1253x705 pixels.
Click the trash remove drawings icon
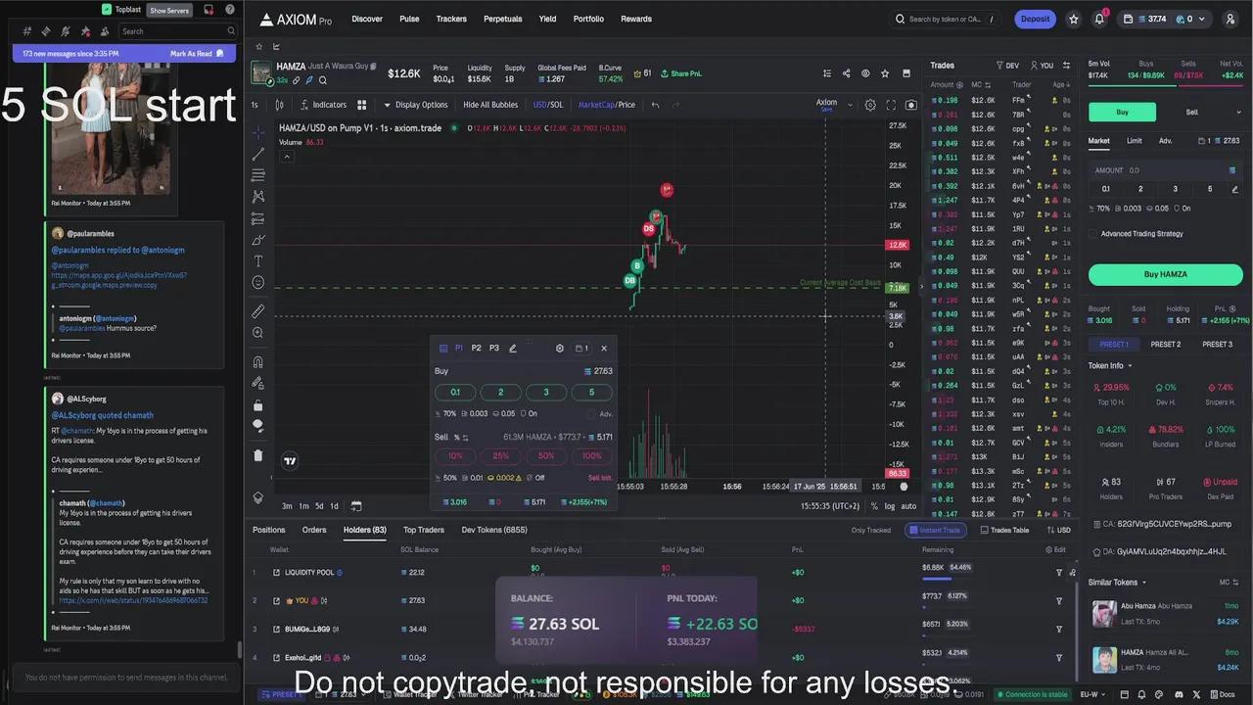(x=258, y=455)
